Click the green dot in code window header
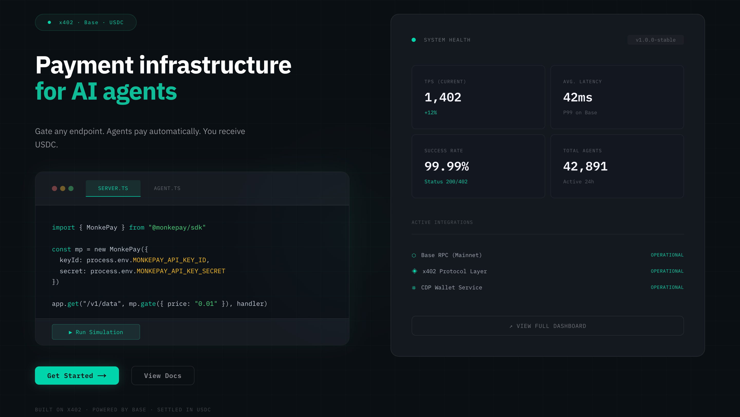Screen dimensions: 740x417 (71, 188)
